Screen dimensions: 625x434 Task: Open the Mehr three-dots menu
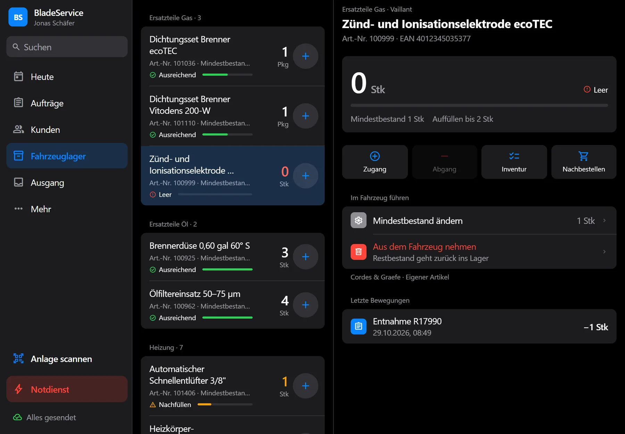[x=67, y=209]
